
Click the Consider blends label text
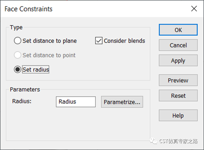coord(124,41)
